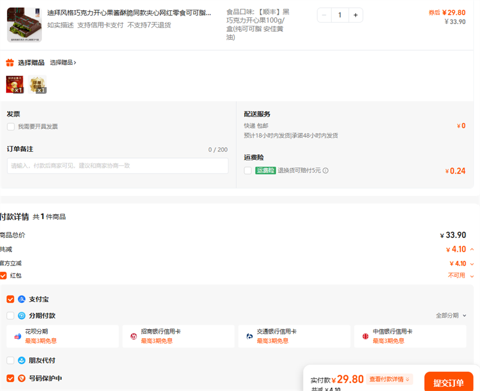
Task: Click the Alipay 支付宝 logo icon
Action: (x=22, y=299)
